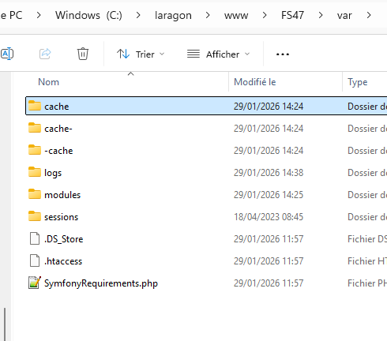Image resolution: width=387 pixels, height=341 pixels.
Task: Open the Afficher view dropdown
Action: coord(218,54)
